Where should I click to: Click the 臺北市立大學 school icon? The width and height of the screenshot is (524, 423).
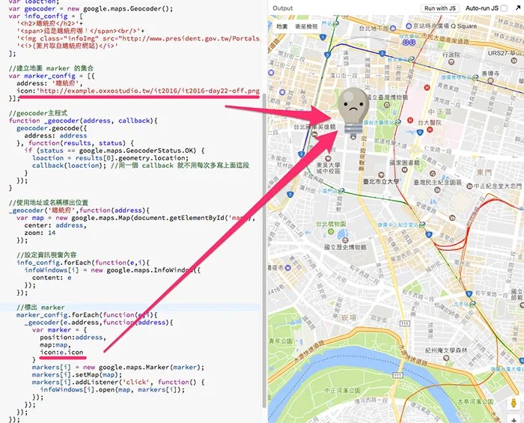pos(381,175)
